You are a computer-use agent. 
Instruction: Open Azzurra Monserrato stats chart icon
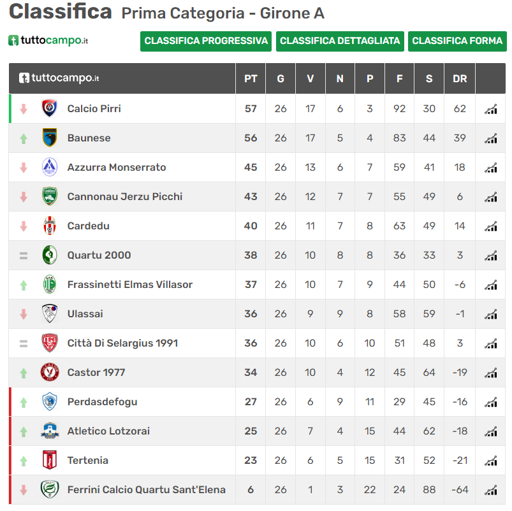[x=491, y=168]
